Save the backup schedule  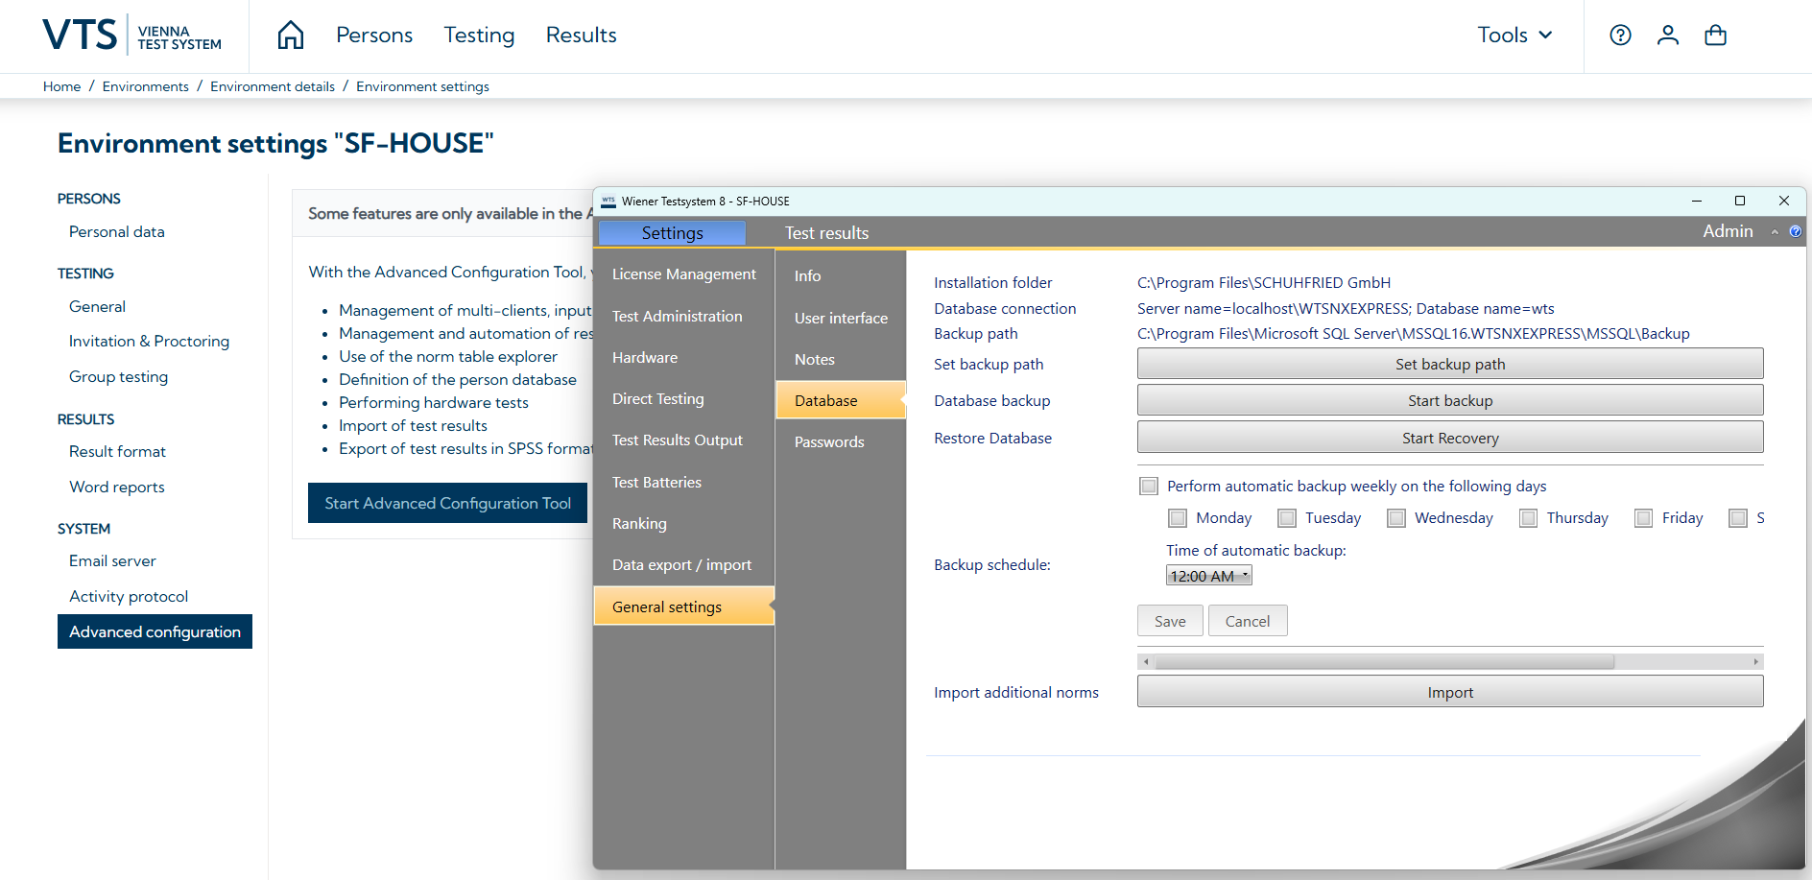pyautogui.click(x=1170, y=621)
